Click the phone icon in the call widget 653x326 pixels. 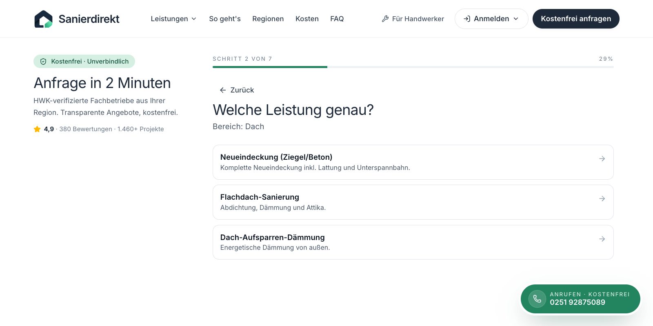pyautogui.click(x=537, y=299)
